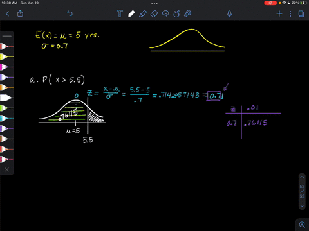The image size is (309, 231).
Task: Select the Pen tool
Action: [x=131, y=13]
